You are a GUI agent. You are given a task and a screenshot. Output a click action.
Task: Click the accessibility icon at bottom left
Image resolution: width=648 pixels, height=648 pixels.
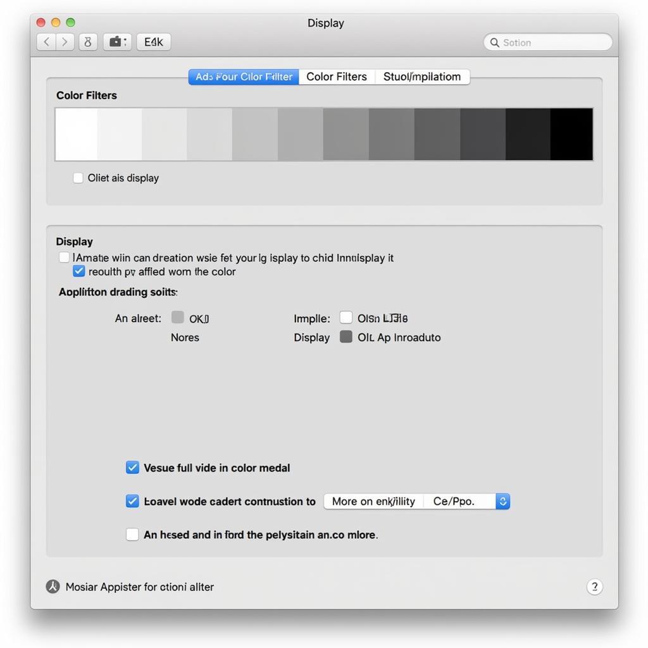(53, 587)
